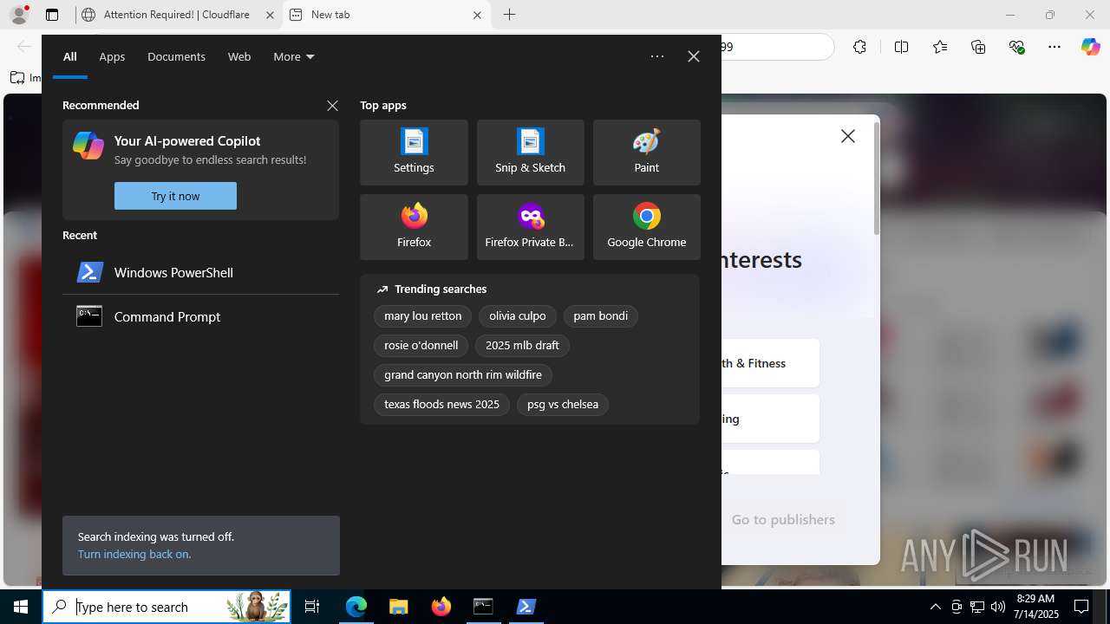
Task: Search texas floods news 2025
Action: click(x=441, y=404)
